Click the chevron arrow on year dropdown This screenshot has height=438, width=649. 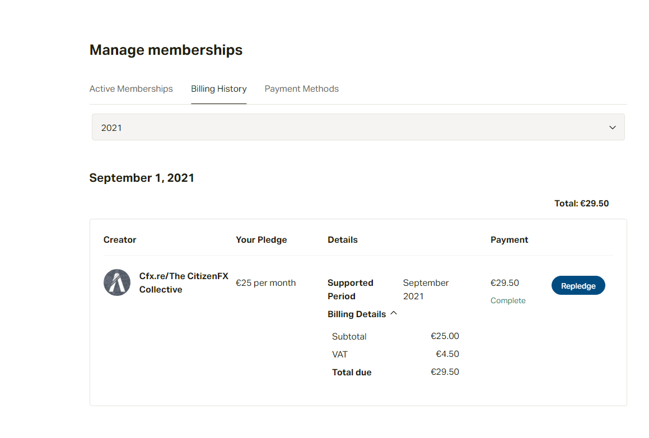(x=612, y=128)
